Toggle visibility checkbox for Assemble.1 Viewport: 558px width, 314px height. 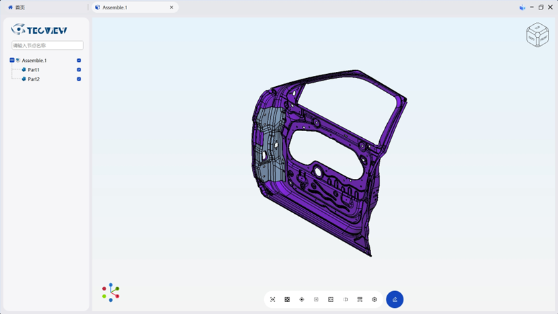tap(79, 61)
